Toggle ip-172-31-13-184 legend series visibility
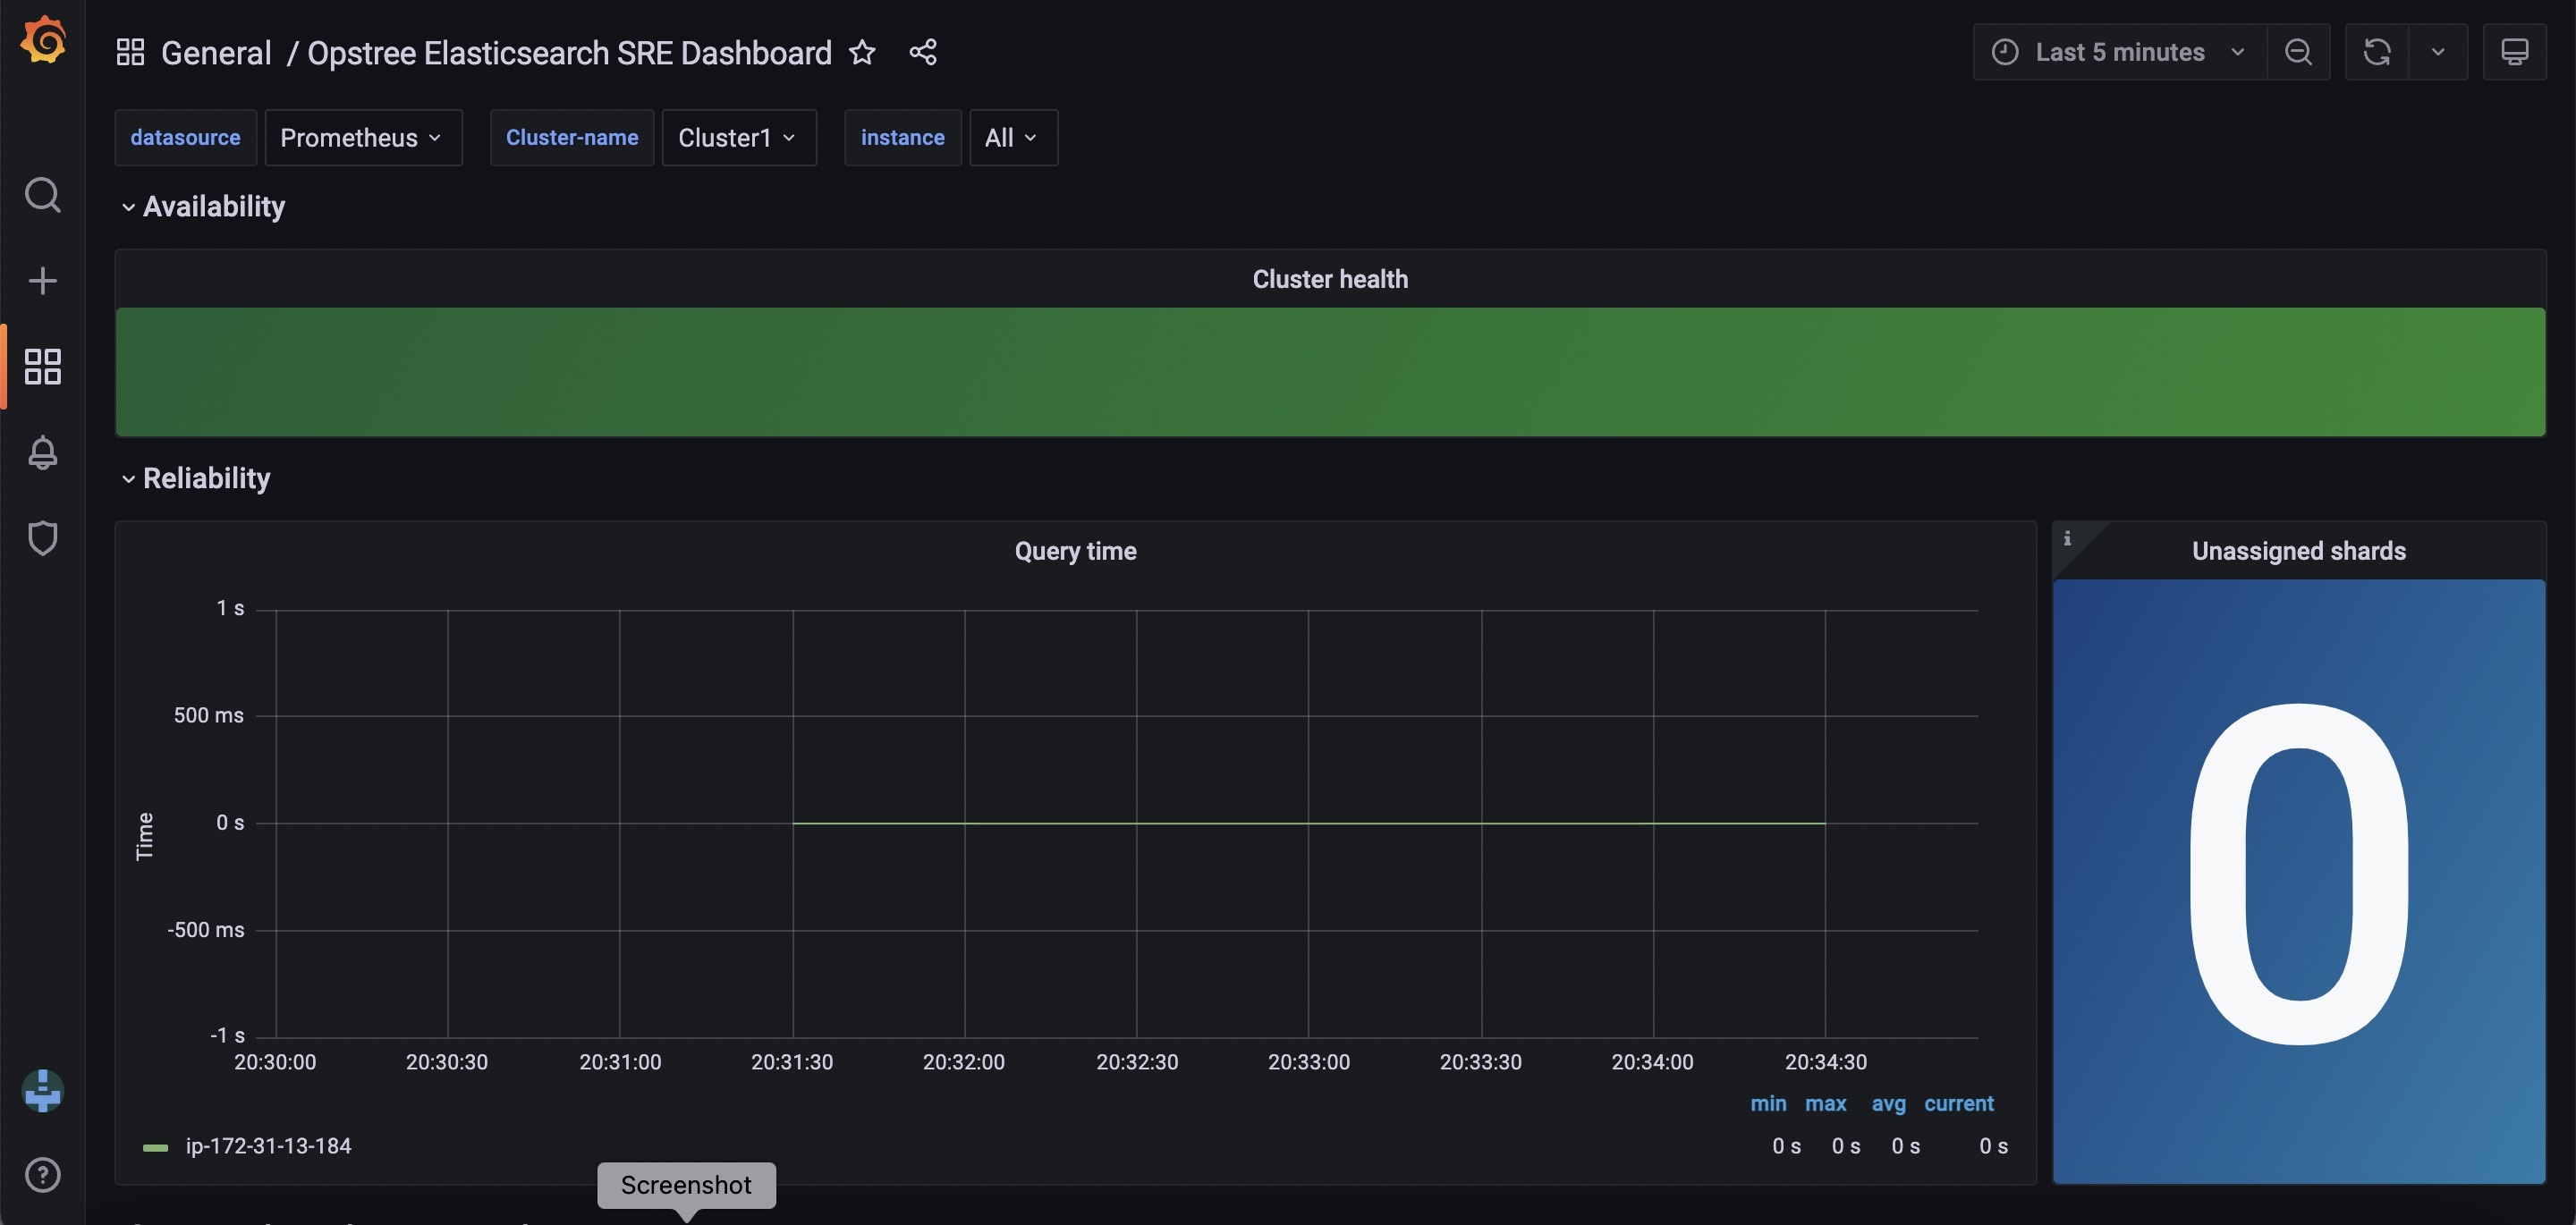2576x1225 pixels. point(268,1146)
